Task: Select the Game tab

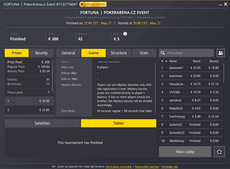Action: pos(94,53)
